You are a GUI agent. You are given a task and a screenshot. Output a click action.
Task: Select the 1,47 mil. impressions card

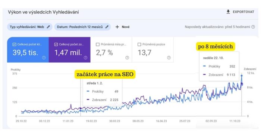[70, 50]
